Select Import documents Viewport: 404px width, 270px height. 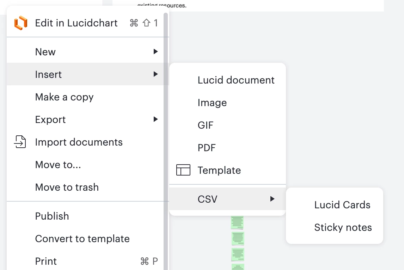tap(85, 142)
